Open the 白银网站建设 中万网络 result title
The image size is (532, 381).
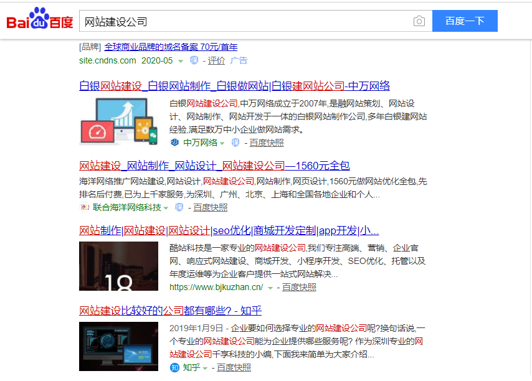(x=234, y=86)
